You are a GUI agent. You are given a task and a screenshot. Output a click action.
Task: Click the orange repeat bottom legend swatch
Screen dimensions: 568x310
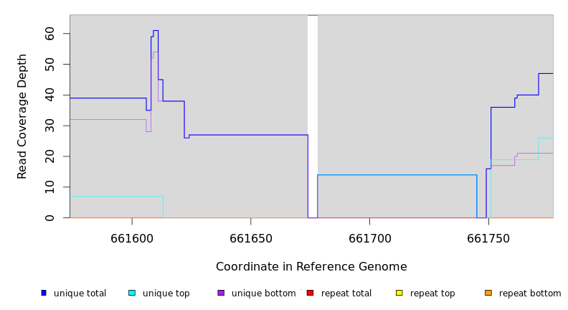tap(488, 293)
